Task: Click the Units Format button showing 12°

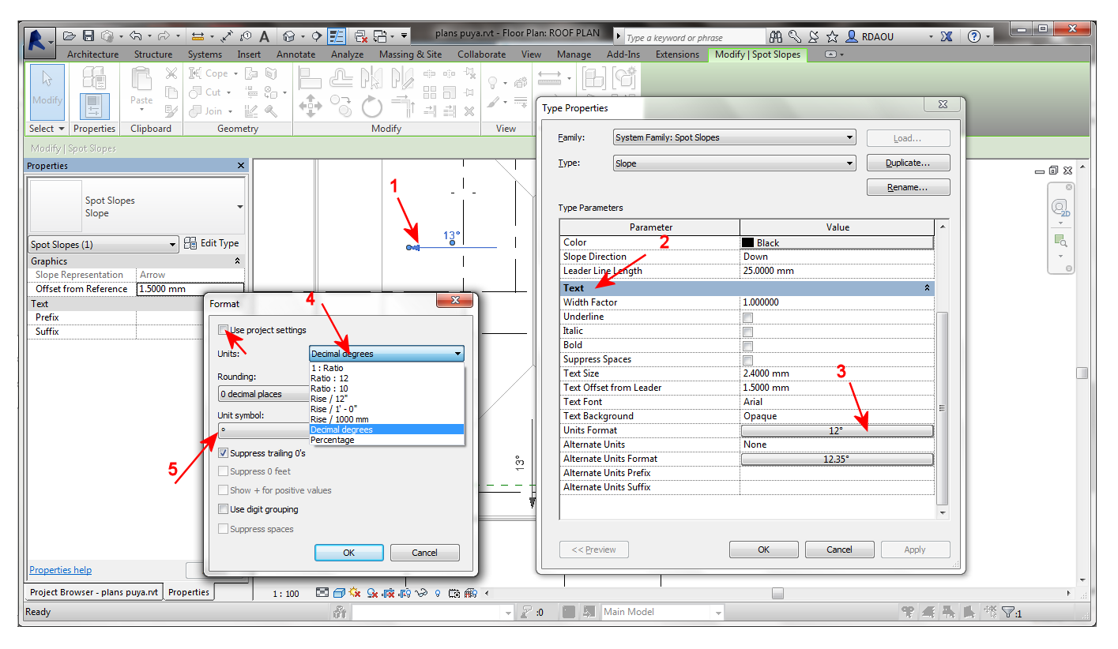Action: click(x=837, y=430)
